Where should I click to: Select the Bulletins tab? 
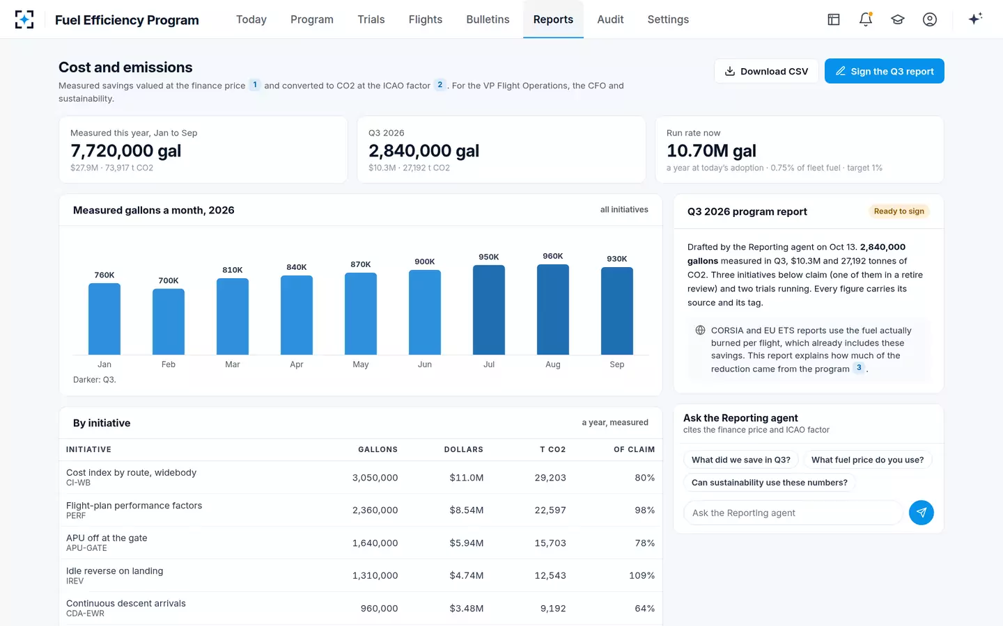point(488,19)
